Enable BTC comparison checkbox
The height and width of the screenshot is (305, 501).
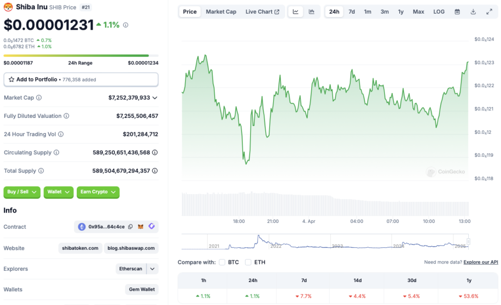tap(222, 262)
